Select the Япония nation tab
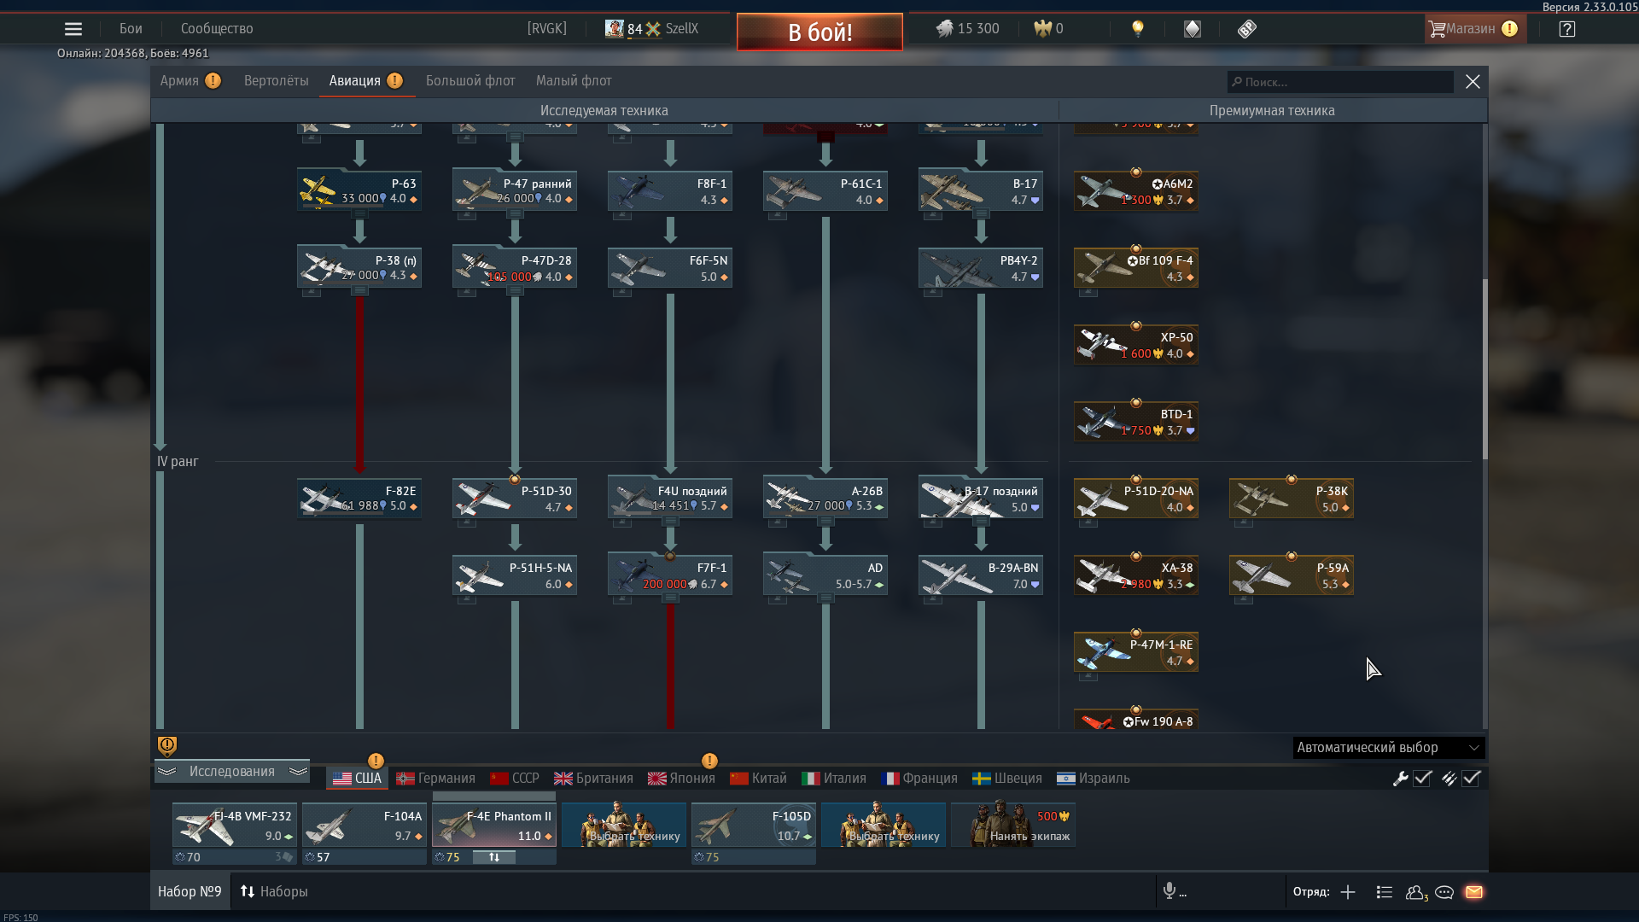This screenshot has height=922, width=1639. coord(681,779)
